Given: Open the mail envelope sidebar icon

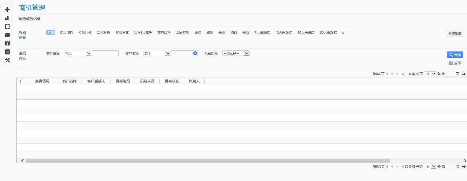Looking at the screenshot, I should point(7,35).
